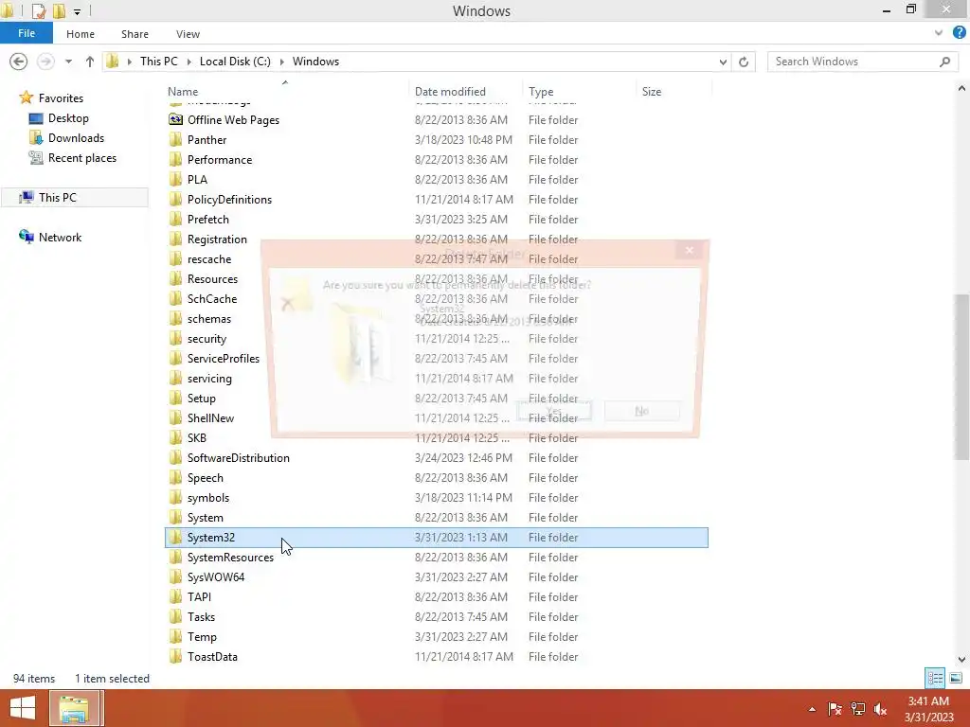Select the PolicyDefinitions folder icon
The height and width of the screenshot is (727, 970).
pos(175,199)
